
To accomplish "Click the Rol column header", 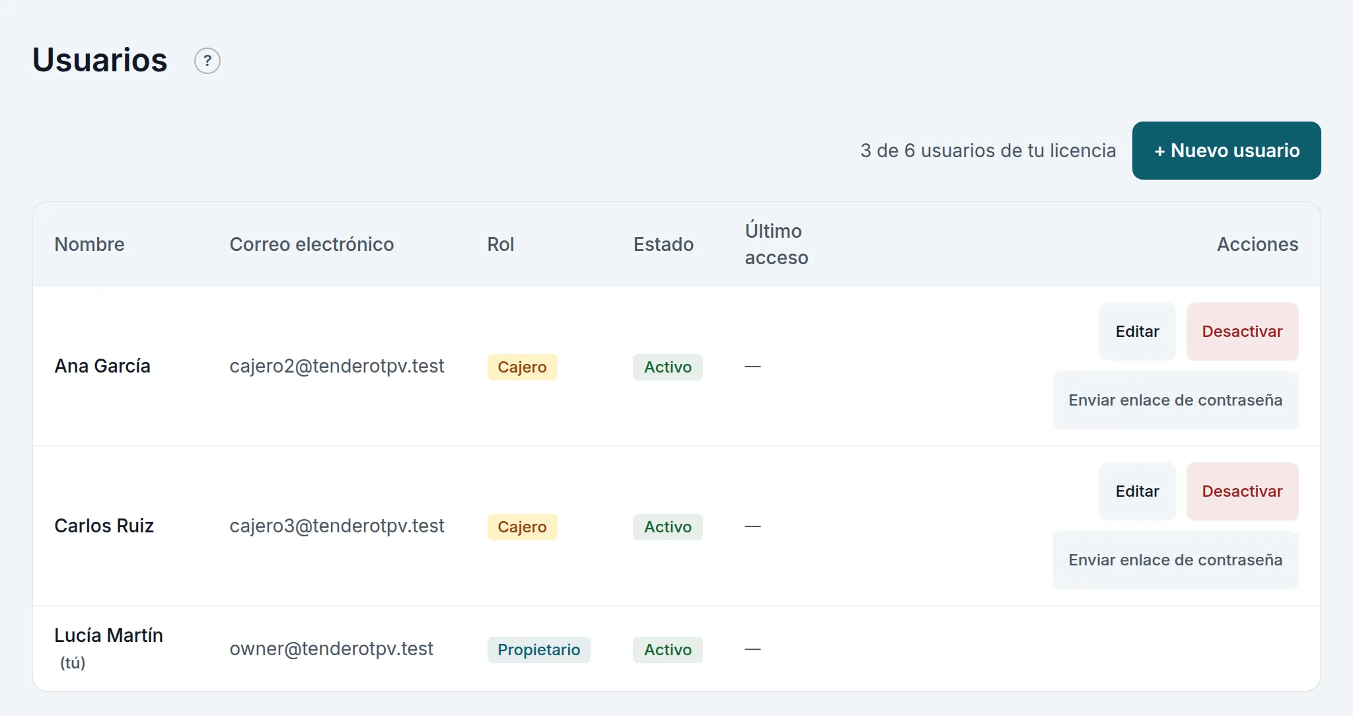I will click(500, 244).
